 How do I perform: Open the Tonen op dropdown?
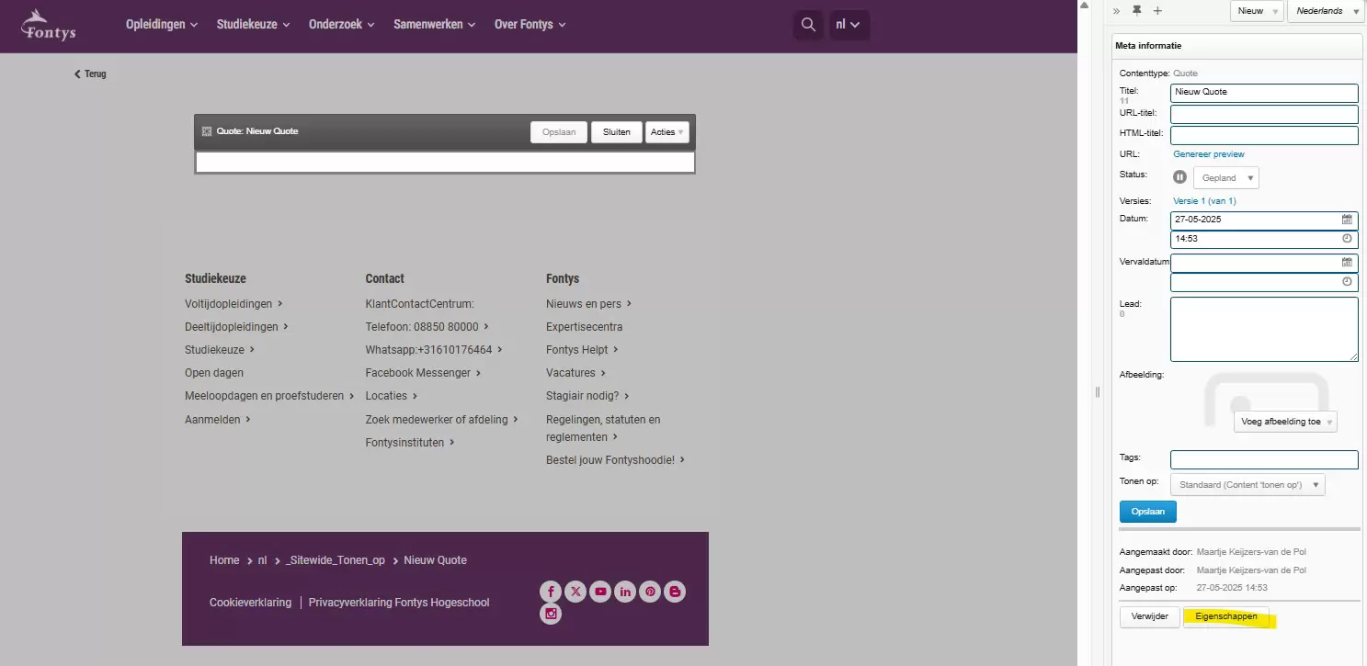point(1247,485)
